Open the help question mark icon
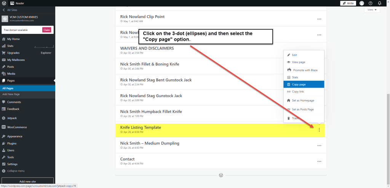 point(371,3)
